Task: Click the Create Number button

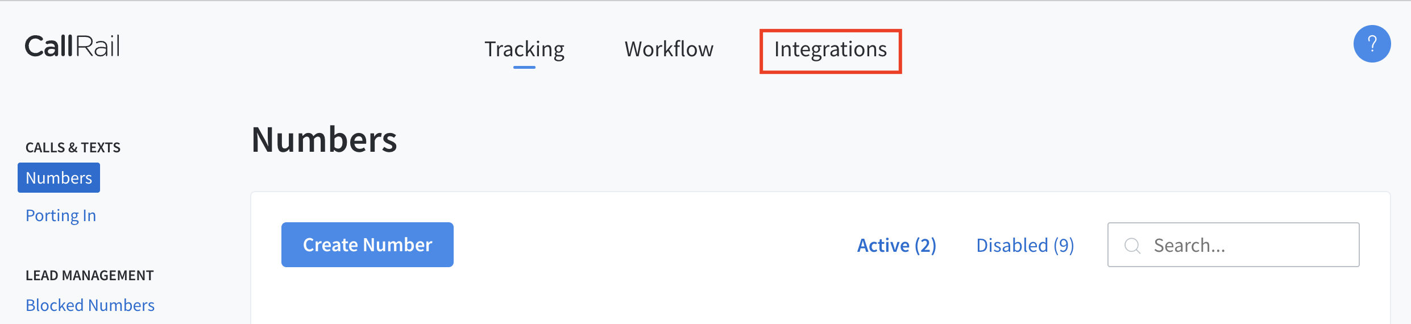Action: (367, 244)
